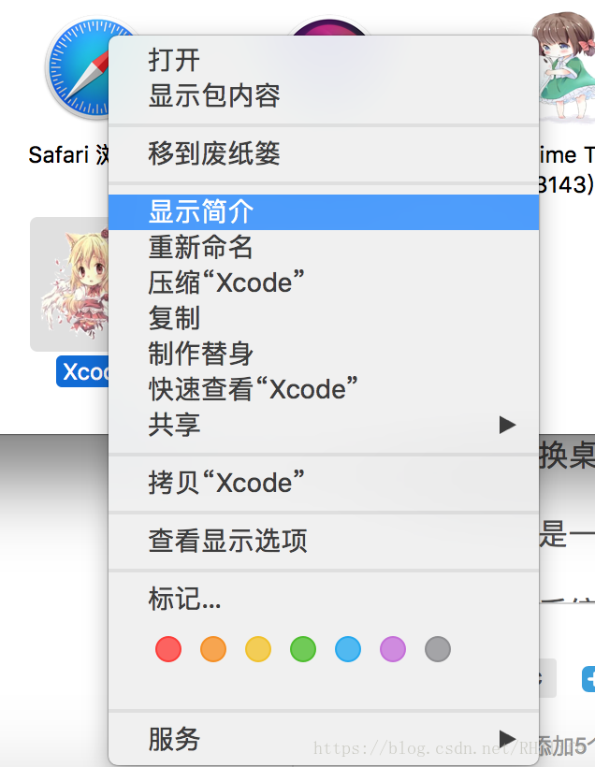Open the 标记... menu option
Viewport: 595px width, 767px height.
(324, 599)
